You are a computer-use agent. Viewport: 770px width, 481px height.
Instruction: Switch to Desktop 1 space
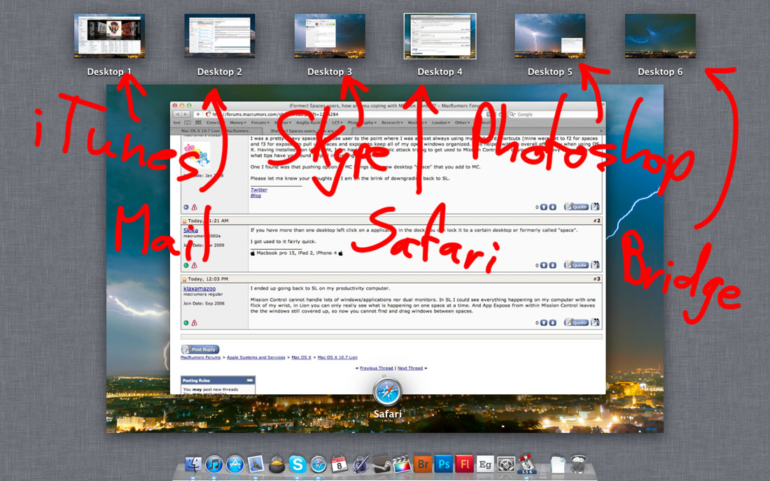click(x=109, y=36)
